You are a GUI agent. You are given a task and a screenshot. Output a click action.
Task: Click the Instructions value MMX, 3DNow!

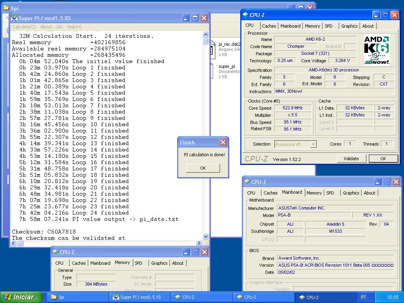click(334, 91)
